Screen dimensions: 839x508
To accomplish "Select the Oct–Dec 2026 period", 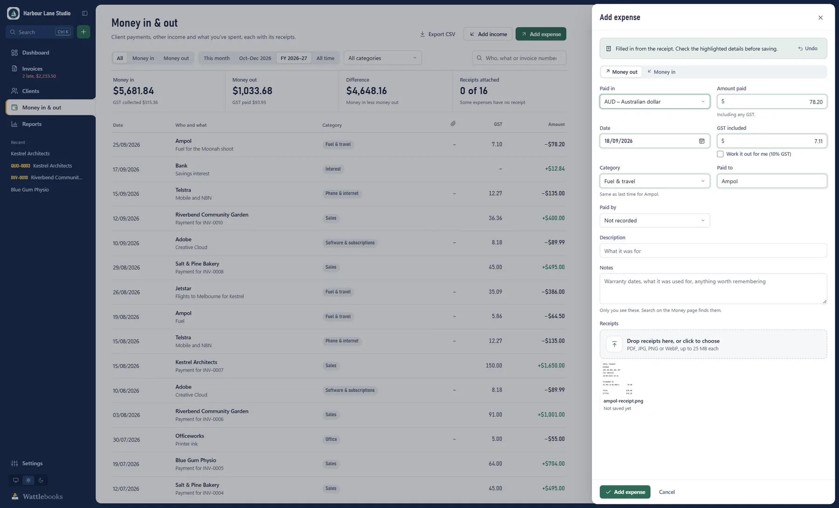I will point(255,58).
